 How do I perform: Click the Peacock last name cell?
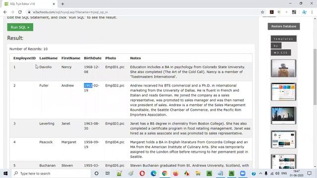coord(46,142)
